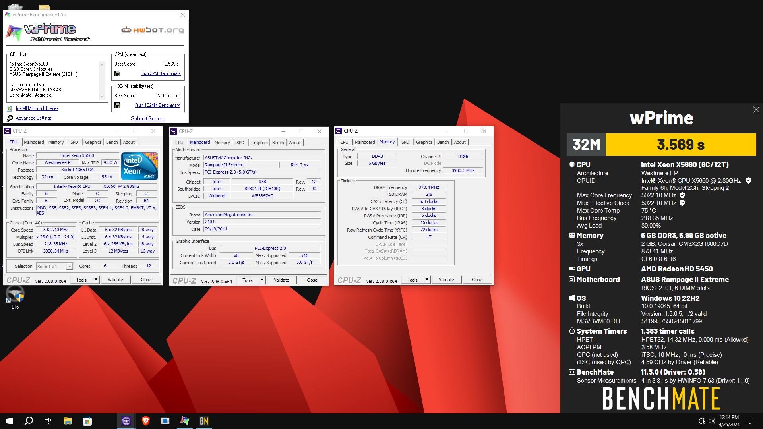Close the BenchMate result overlay

tap(756, 110)
